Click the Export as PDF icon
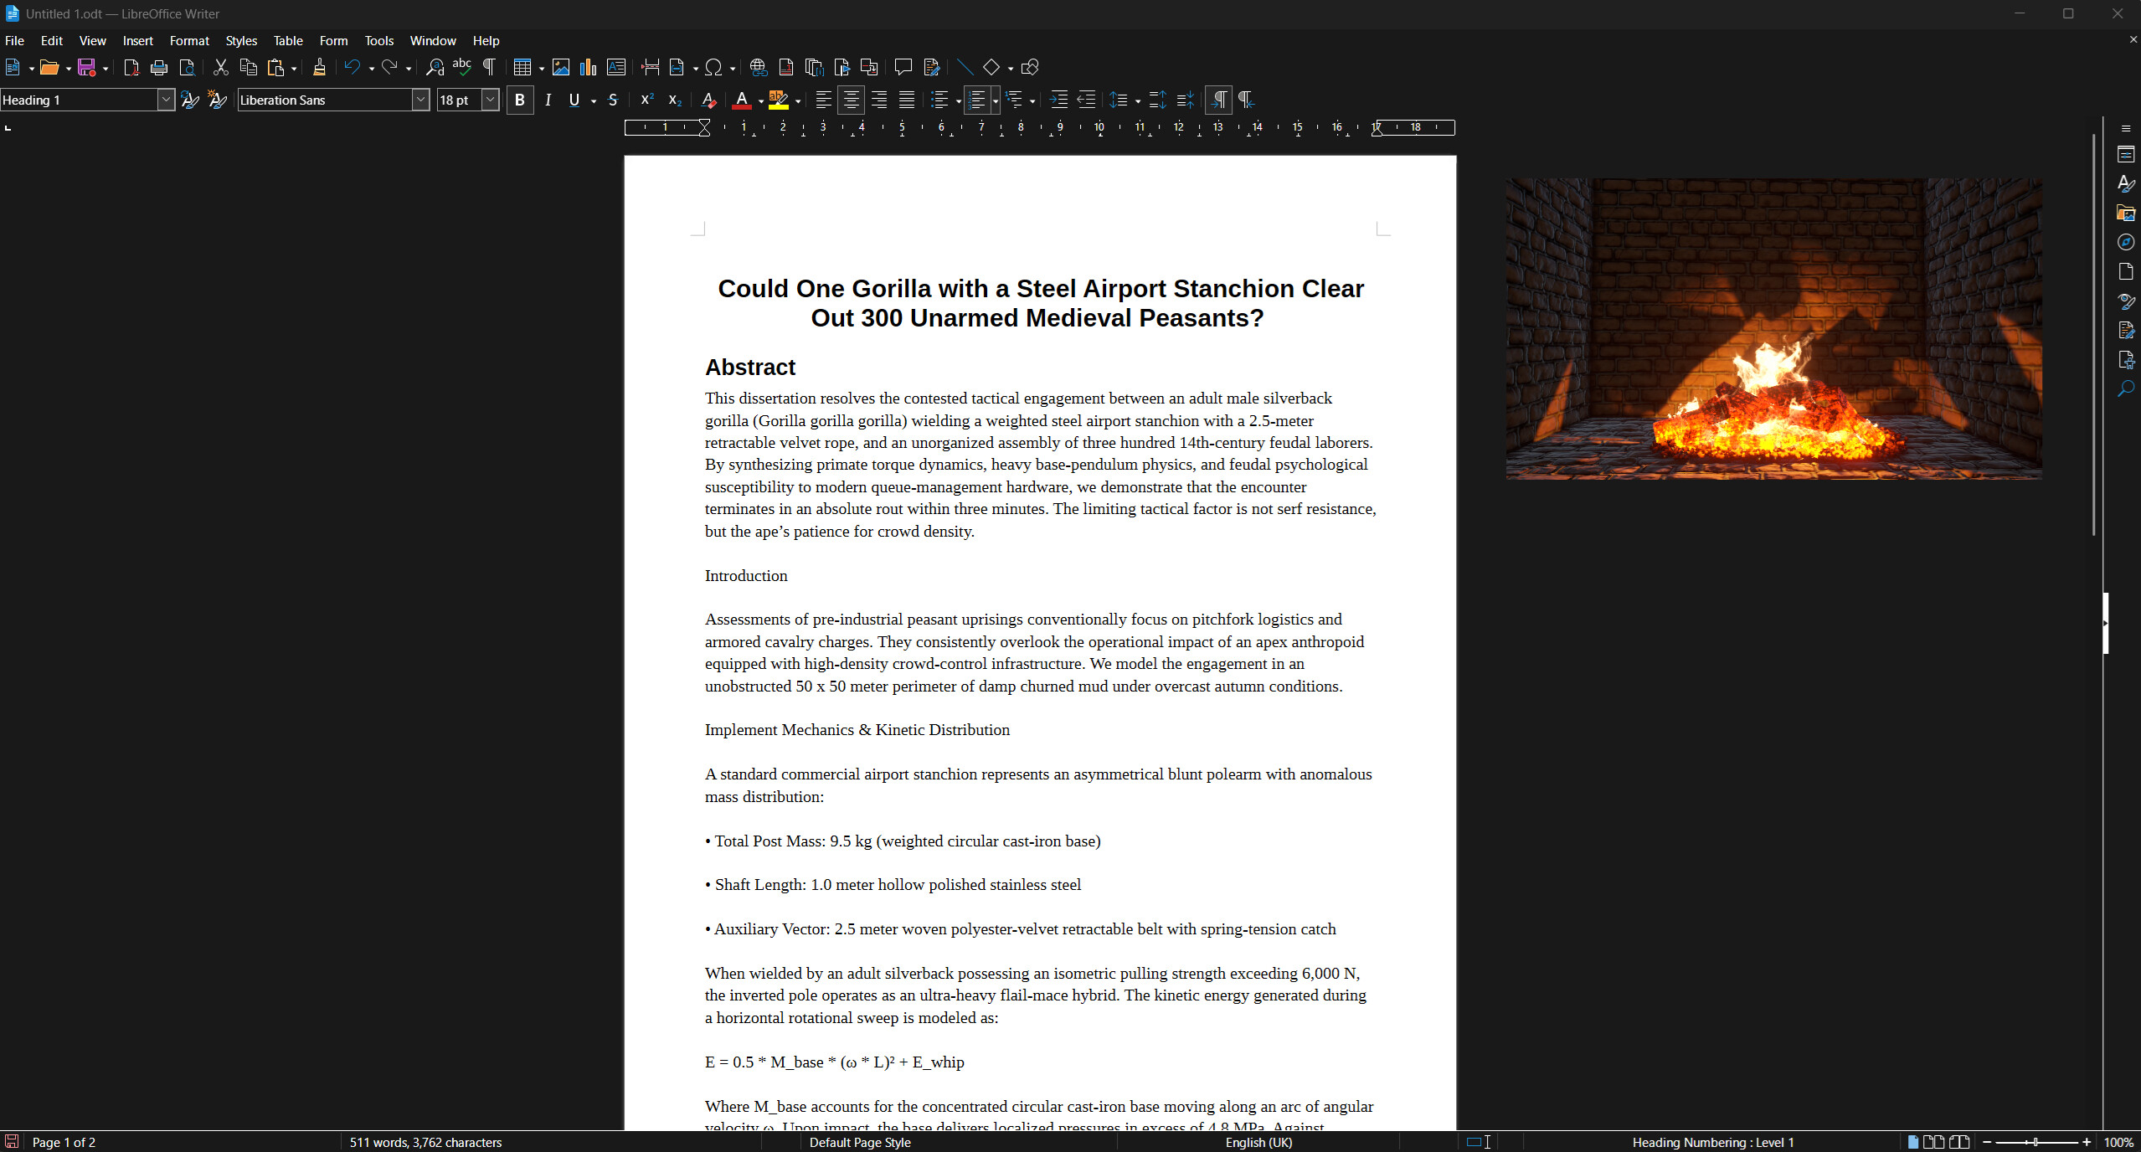The image size is (2141, 1152). 131,68
